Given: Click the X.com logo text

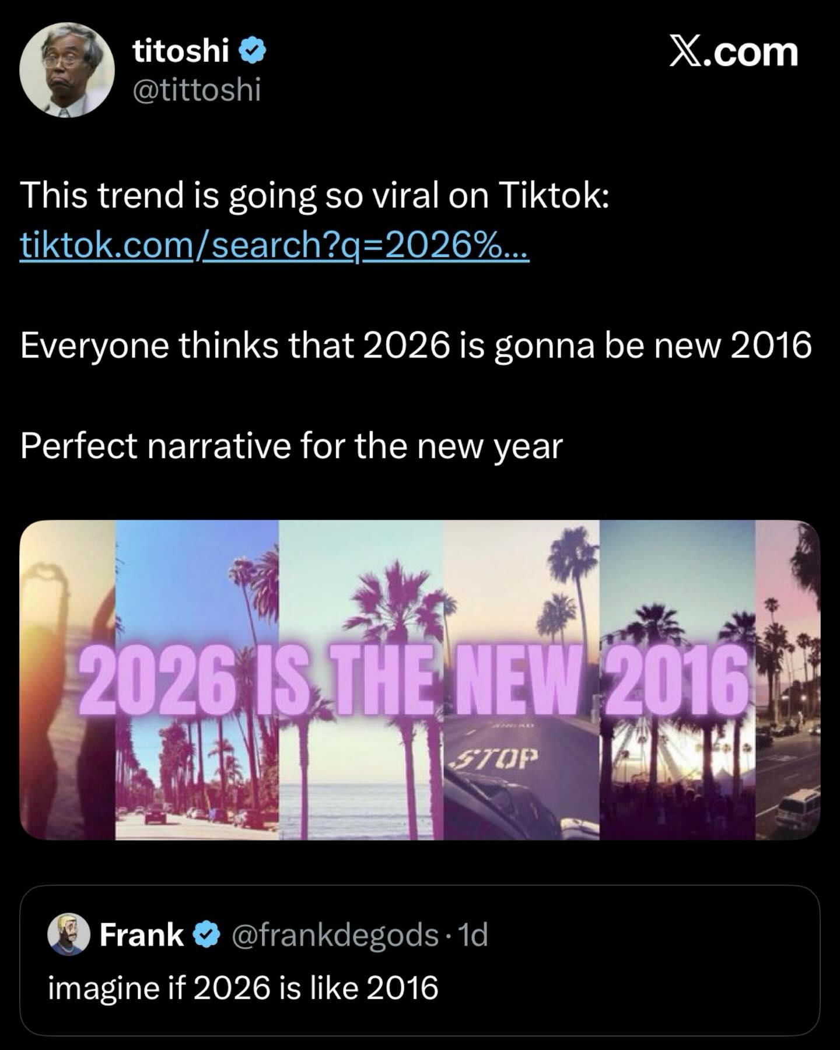Looking at the screenshot, I should (733, 52).
